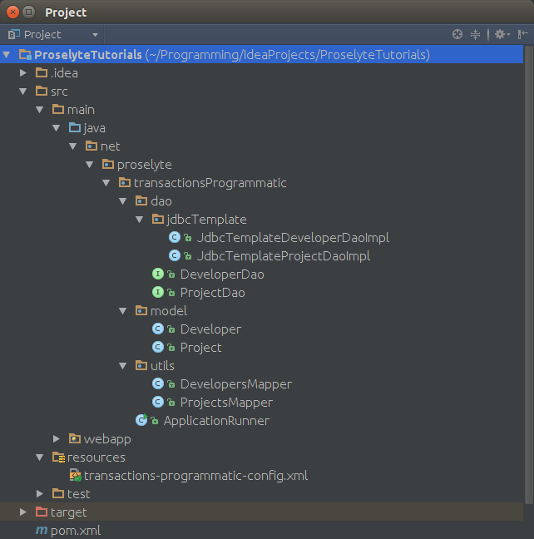This screenshot has height=539, width=534.
Task: Click the java source folder icon
Action: [x=75, y=128]
